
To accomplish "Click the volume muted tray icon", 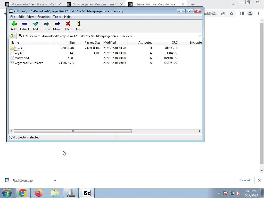I will (x=238, y=193).
